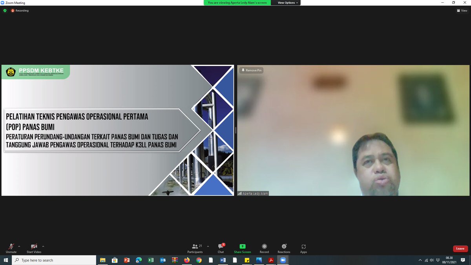Click the green encryption shield icon

point(5,11)
